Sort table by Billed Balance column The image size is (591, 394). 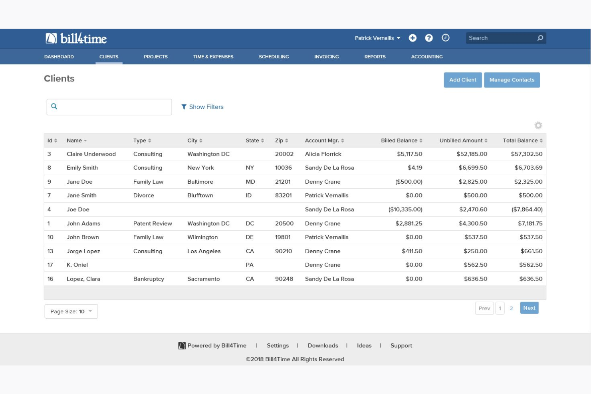coord(401,141)
